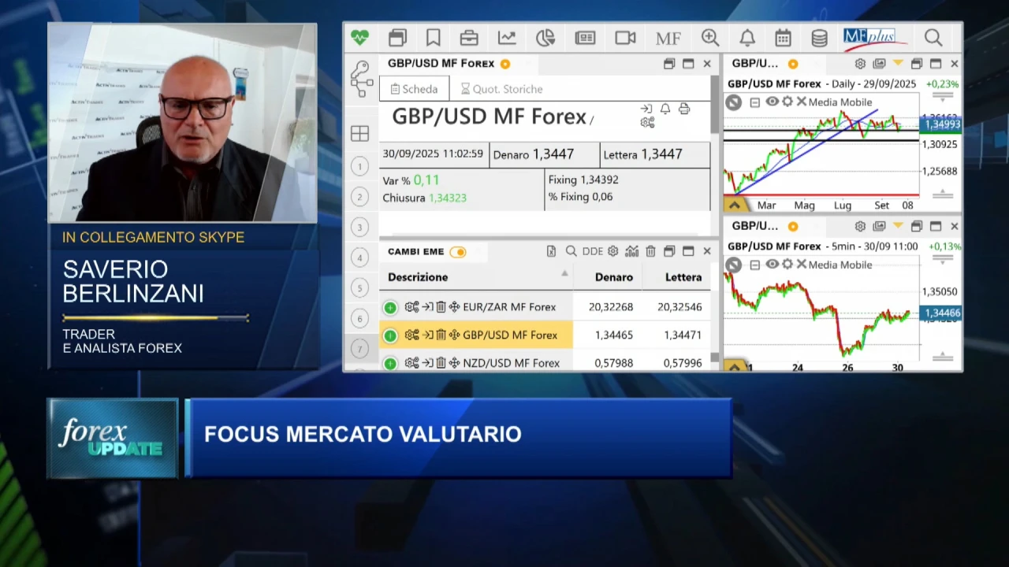Click the settings gears icon under Scheda export arrow
The height and width of the screenshot is (567, 1009).
647,123
